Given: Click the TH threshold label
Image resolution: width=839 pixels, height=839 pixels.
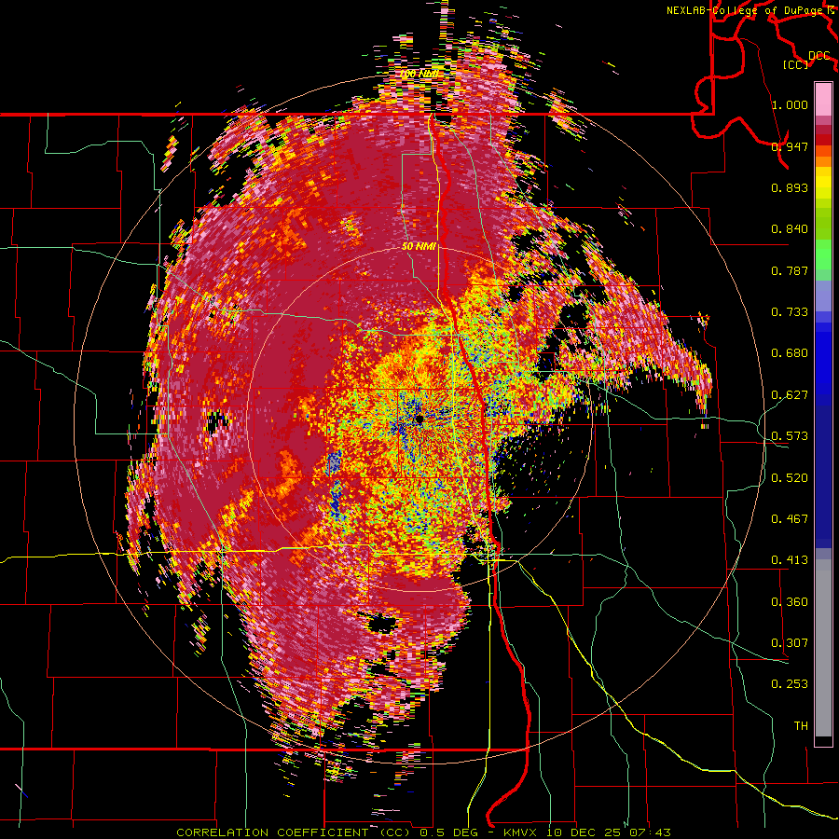Looking at the screenshot, I should (801, 726).
